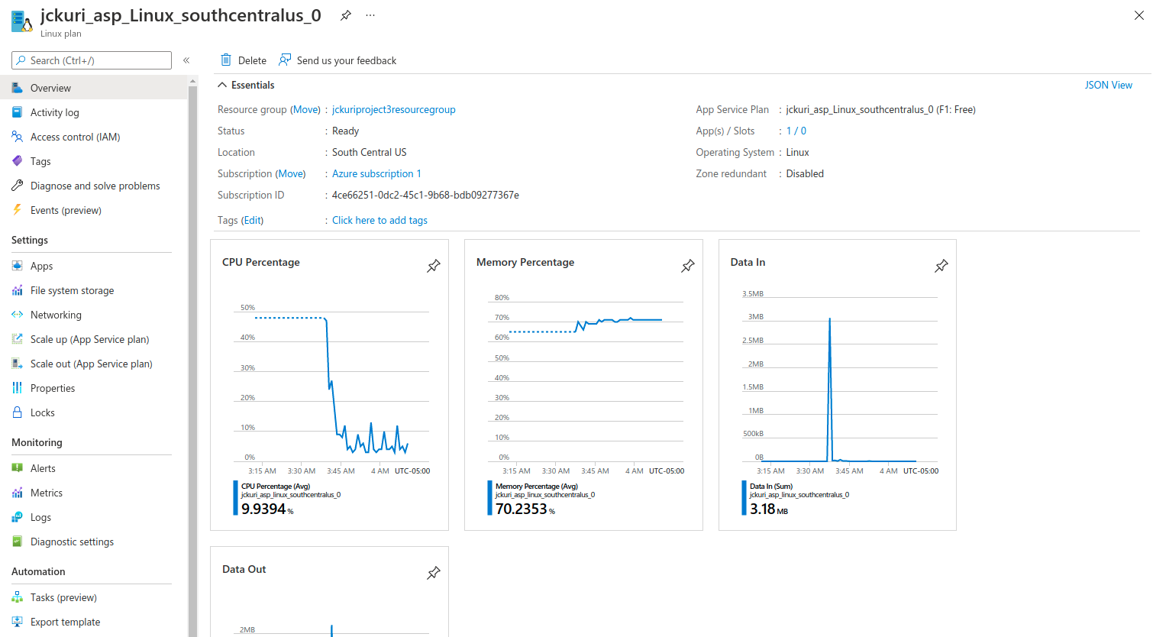Click the South Central US location value
The width and height of the screenshot is (1153, 637).
click(370, 152)
